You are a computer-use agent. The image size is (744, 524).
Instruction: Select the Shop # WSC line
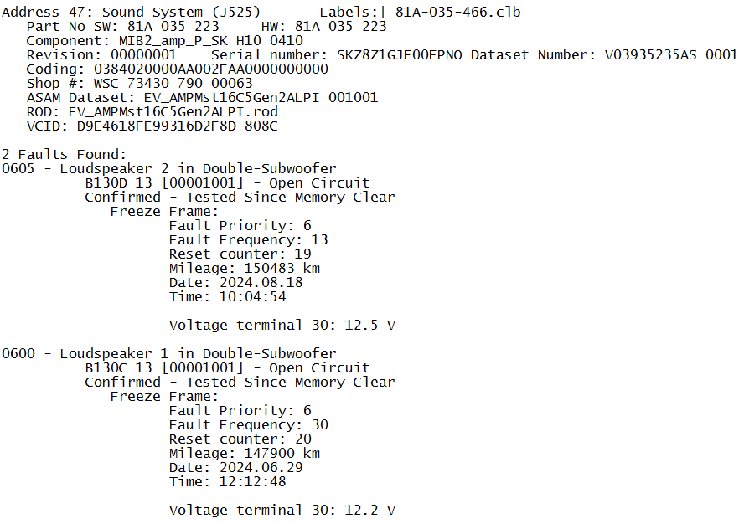[139, 83]
